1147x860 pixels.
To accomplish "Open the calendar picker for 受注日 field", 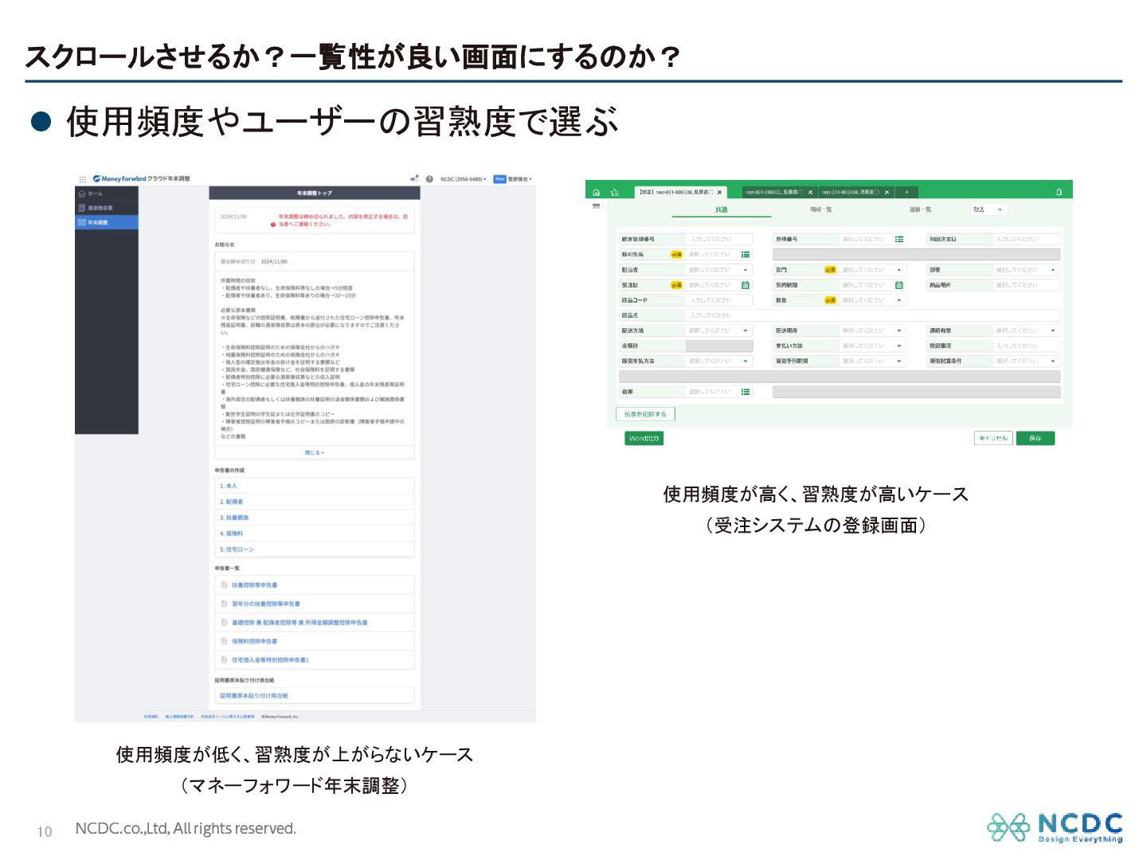I will coord(746,285).
